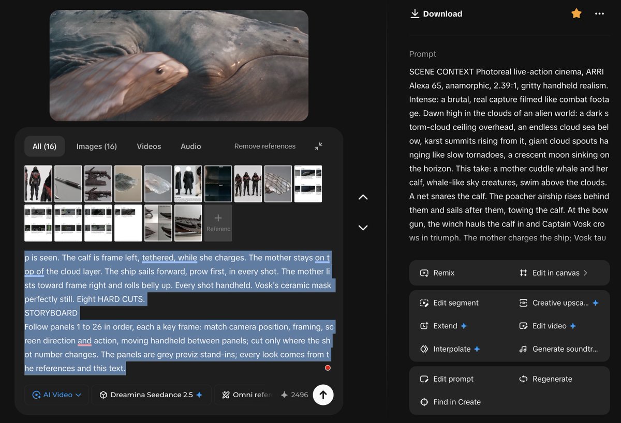The height and width of the screenshot is (423, 621).
Task: Open the green-grey fin on beige thumbnail
Action: (128, 184)
